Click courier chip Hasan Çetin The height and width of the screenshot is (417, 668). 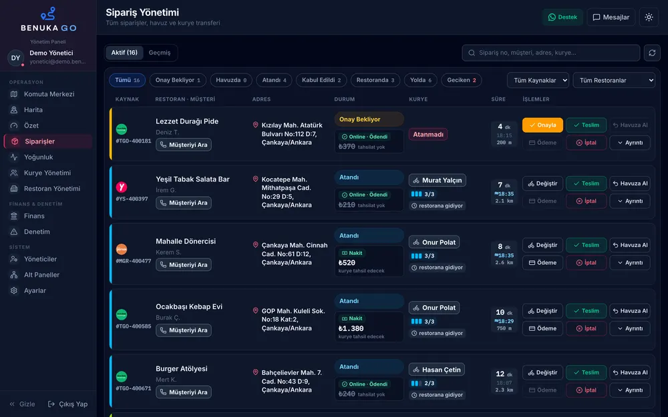(437, 370)
